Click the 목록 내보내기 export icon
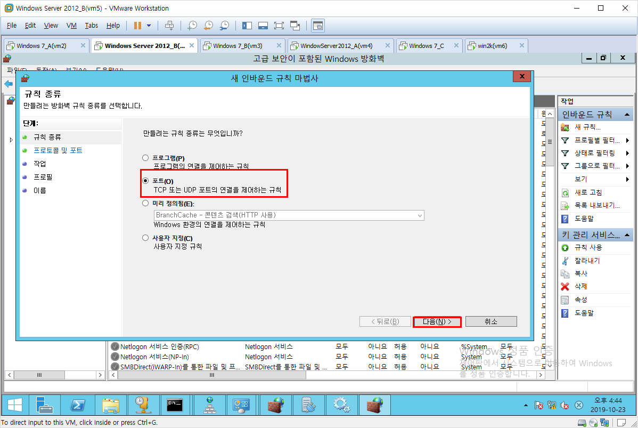 click(565, 206)
